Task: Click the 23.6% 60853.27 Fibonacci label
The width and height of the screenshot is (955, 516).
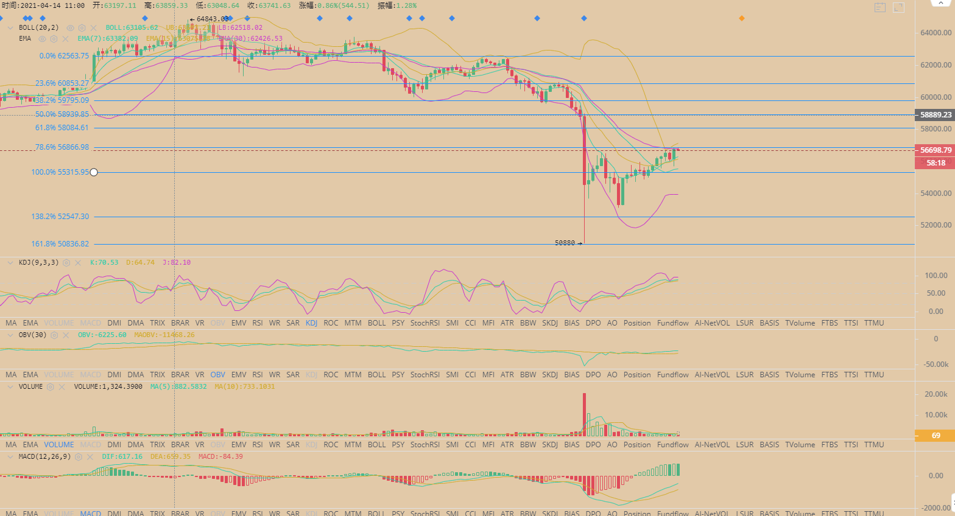Action: (x=62, y=83)
